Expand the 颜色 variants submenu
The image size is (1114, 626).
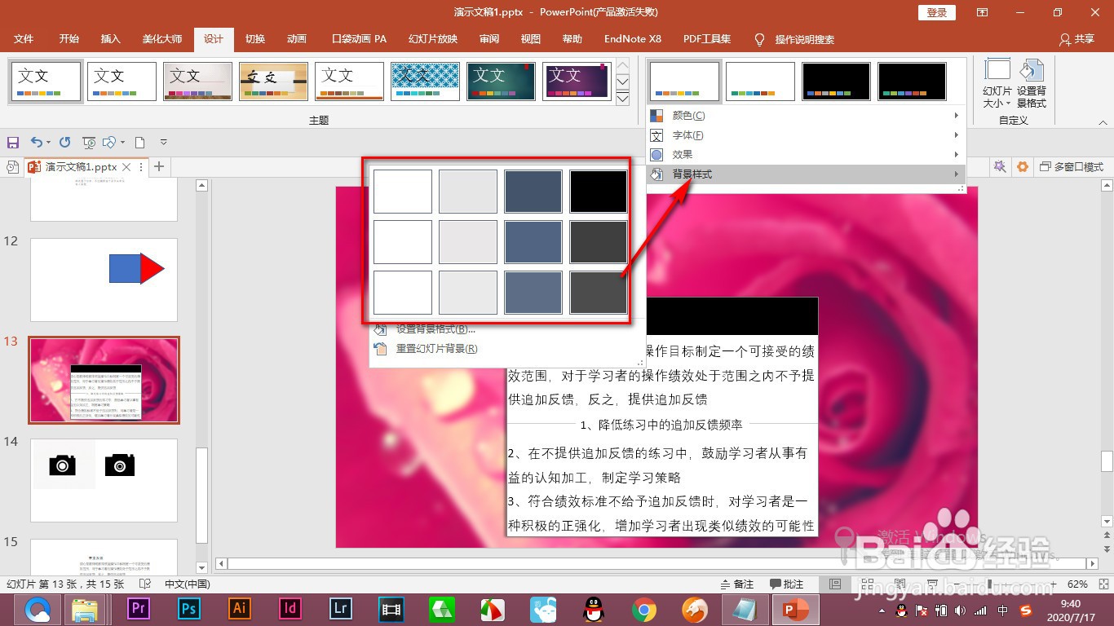(806, 116)
